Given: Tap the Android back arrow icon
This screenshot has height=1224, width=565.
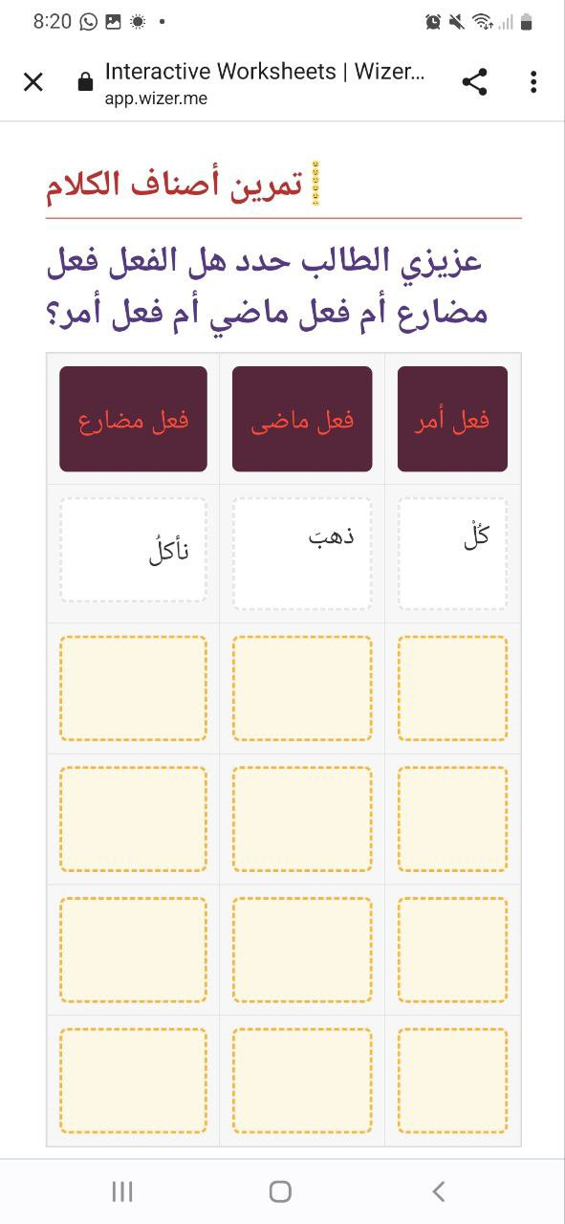Looking at the screenshot, I should 439,1191.
